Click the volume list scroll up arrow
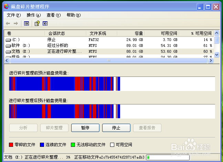Image resolution: width=223 pixels, height=162 pixels. (216, 33)
